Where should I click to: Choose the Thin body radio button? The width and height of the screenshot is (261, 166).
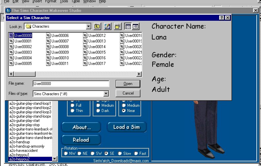[x=72, y=110]
